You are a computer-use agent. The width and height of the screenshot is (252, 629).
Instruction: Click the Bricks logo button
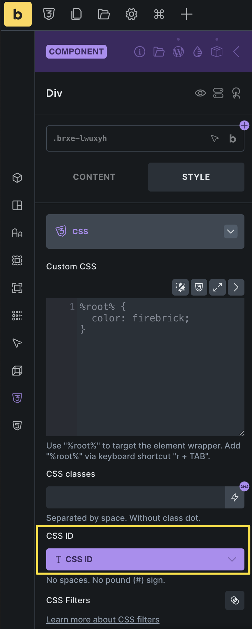(18, 14)
